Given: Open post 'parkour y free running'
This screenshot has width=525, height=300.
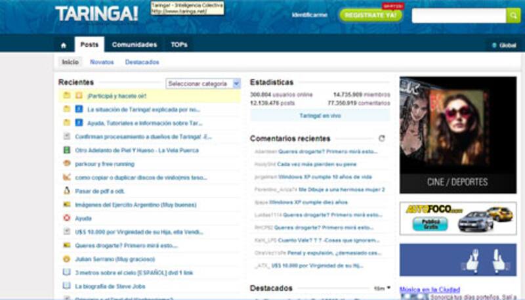Looking at the screenshot, I should tap(104, 164).
